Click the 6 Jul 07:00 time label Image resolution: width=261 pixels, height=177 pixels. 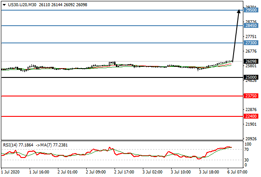(x=237, y=172)
